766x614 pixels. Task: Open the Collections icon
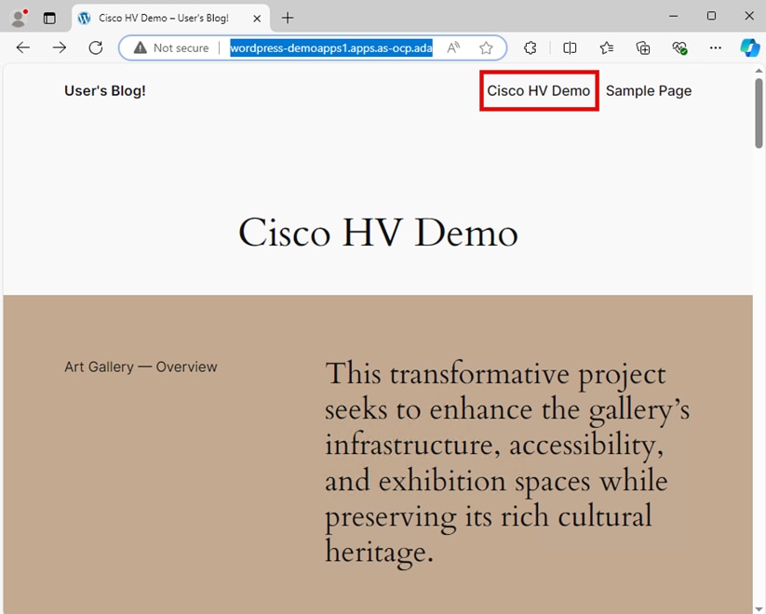[x=643, y=47]
